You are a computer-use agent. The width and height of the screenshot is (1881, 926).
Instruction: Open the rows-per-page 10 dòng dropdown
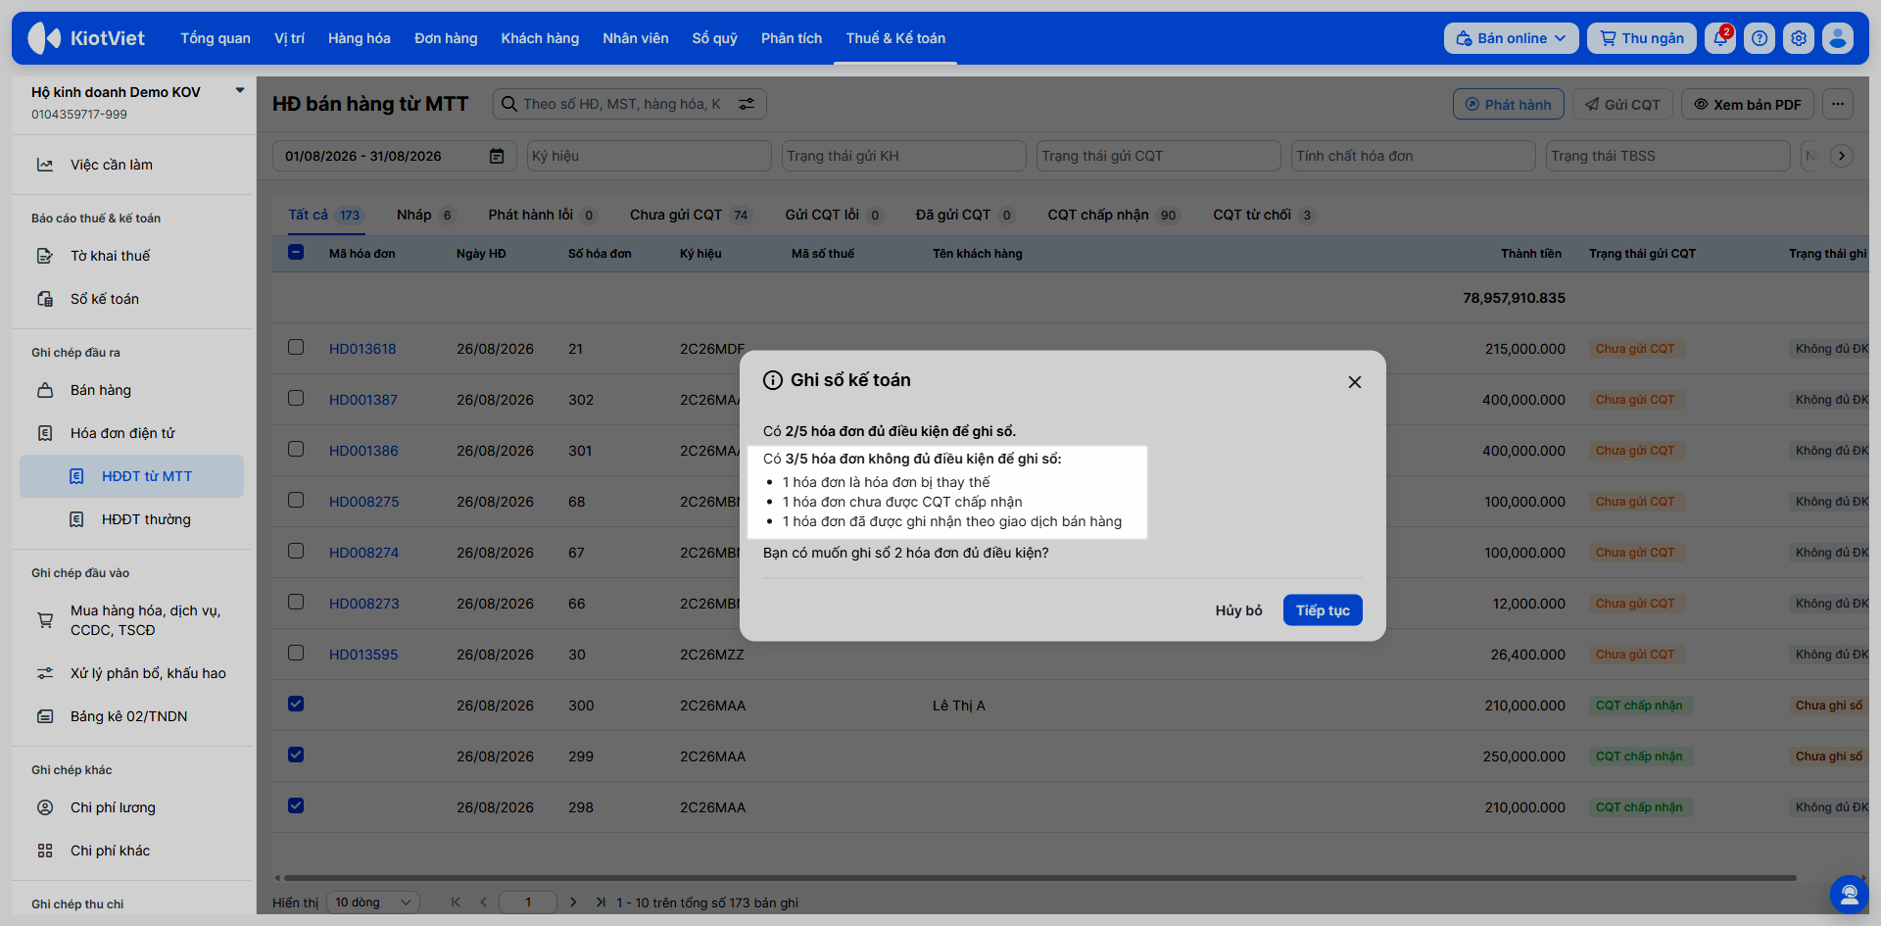coord(373,902)
